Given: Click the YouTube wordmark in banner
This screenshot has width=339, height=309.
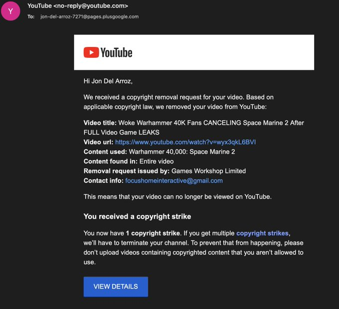Looking at the screenshot, I should click(x=116, y=52).
